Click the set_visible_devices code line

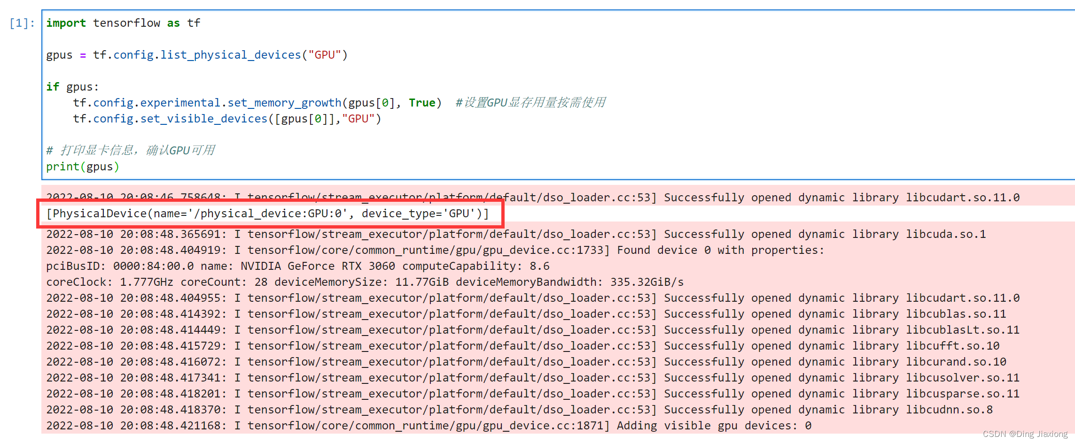pyautogui.click(x=226, y=119)
